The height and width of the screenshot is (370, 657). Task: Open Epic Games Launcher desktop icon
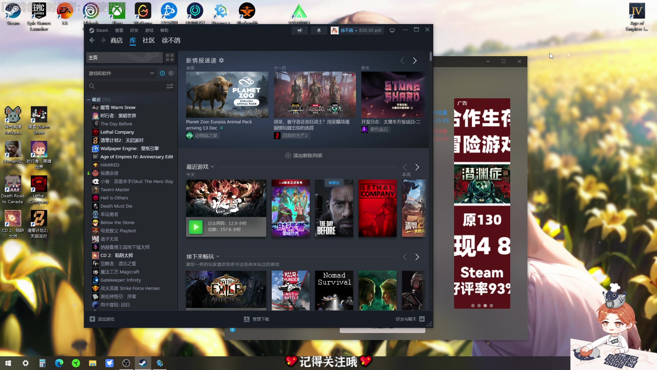[x=39, y=16]
